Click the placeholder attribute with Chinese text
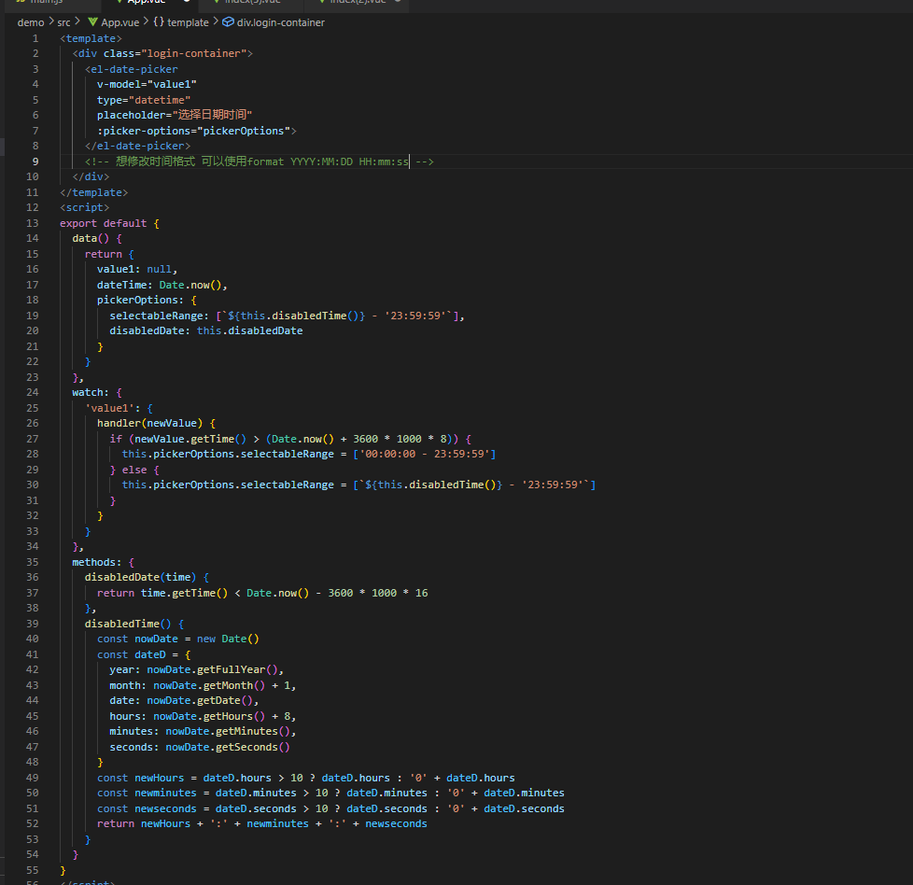Screen dimensions: 913x885 [x=175, y=115]
